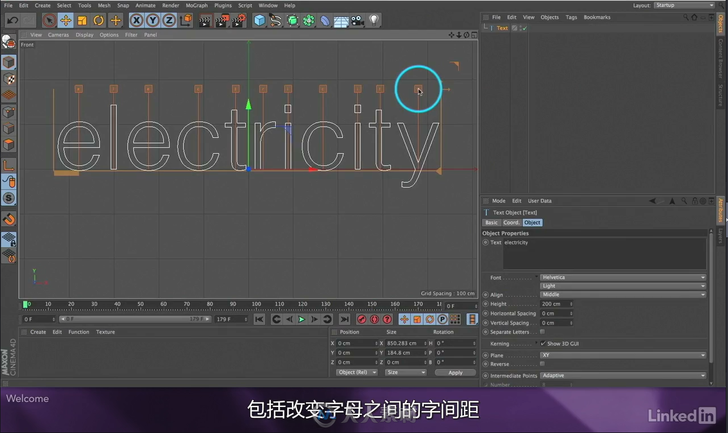Click the Position X coordinate field

click(356, 343)
